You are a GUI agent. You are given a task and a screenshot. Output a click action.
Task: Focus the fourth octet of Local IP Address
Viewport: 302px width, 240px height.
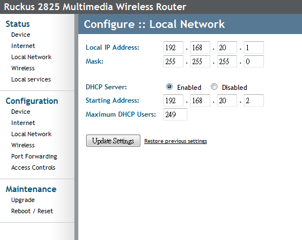(x=254, y=47)
